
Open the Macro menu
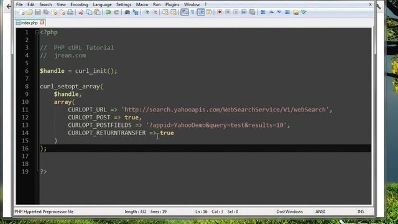[142, 4]
